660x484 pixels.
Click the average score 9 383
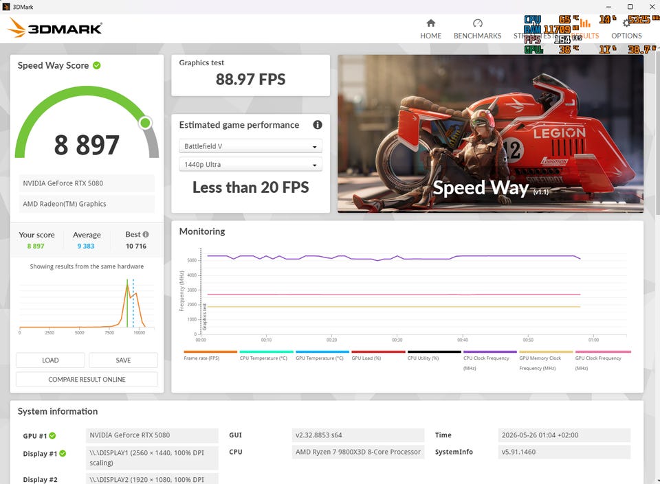pos(86,246)
